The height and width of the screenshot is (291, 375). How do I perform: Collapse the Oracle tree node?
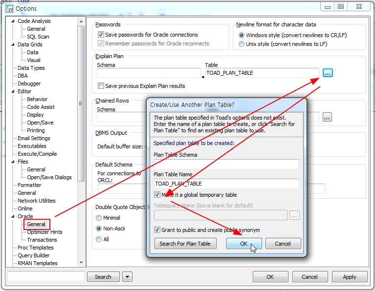pyautogui.click(x=13, y=216)
